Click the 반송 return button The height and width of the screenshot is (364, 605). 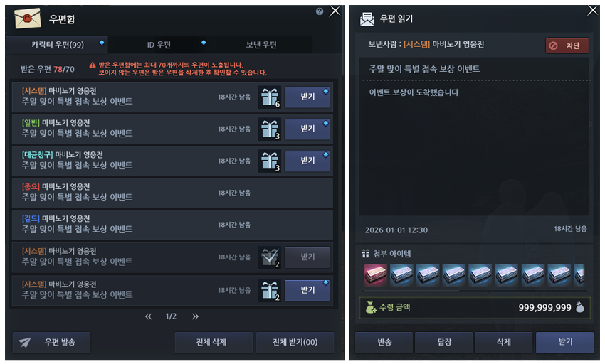pos(384,343)
